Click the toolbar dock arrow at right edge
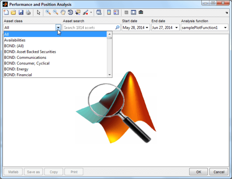 click(226, 13)
